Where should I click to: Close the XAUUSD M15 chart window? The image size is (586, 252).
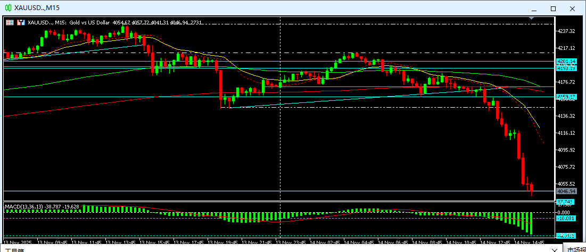pos(572,8)
